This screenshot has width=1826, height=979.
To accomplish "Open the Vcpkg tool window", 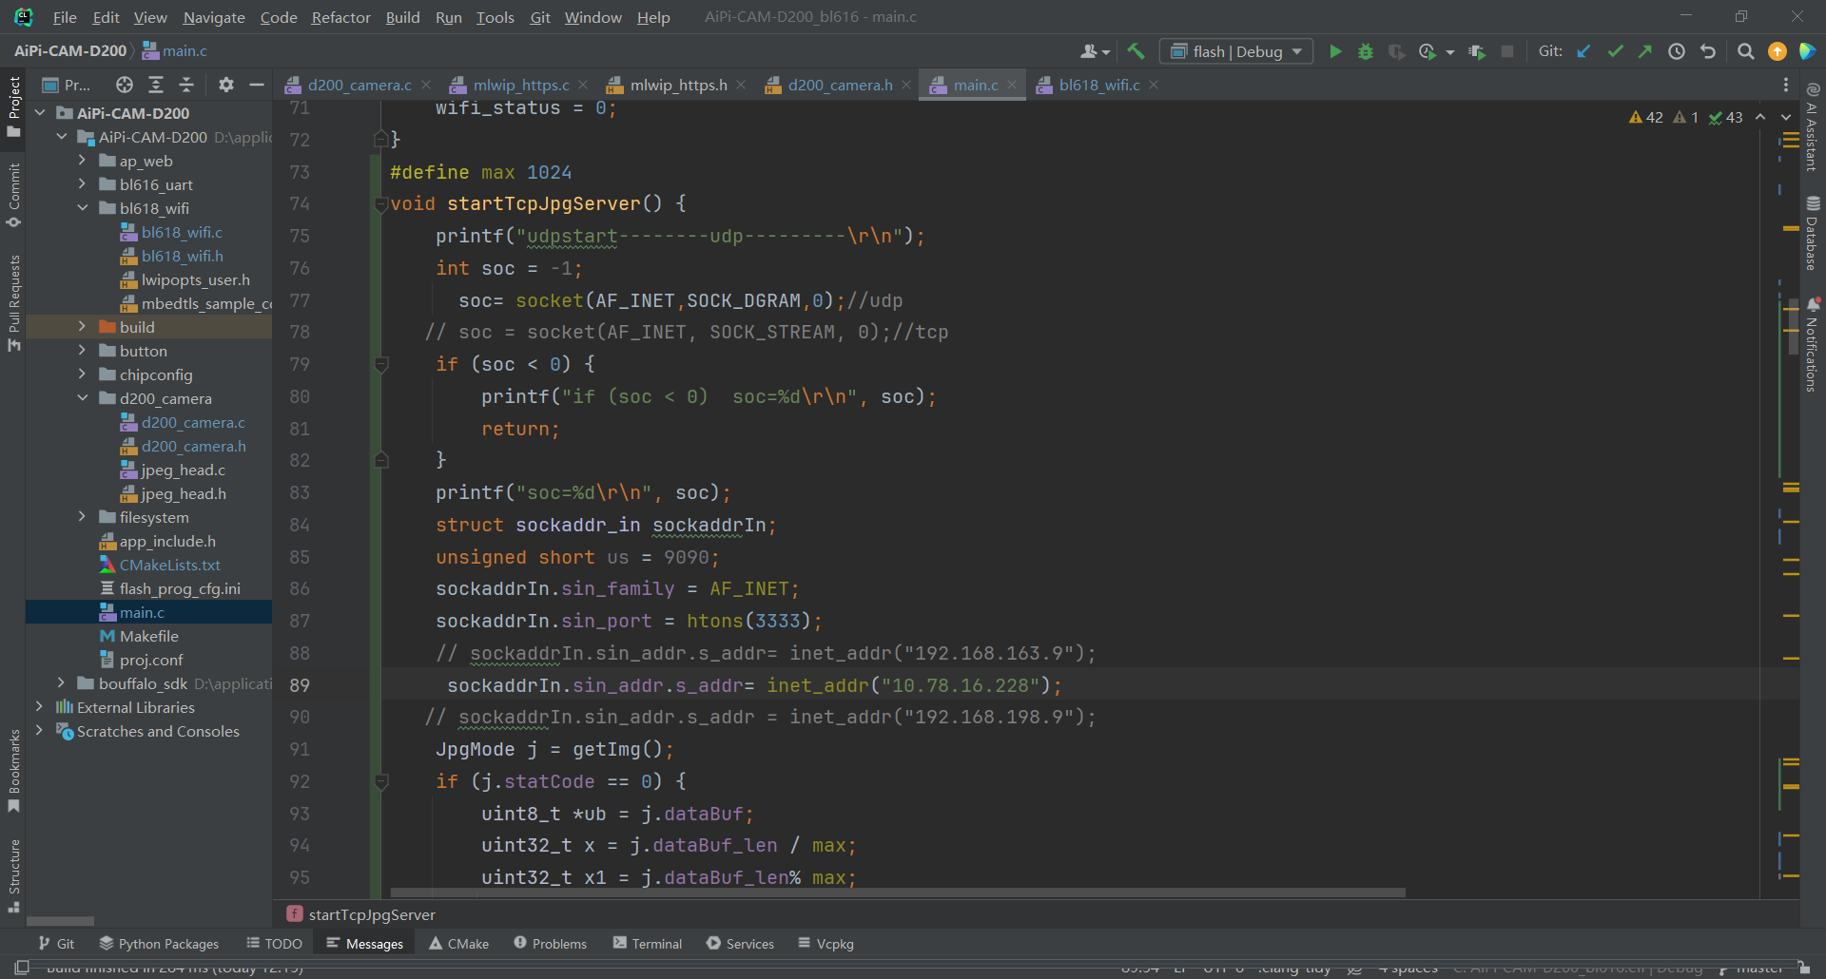I will coord(826,944).
